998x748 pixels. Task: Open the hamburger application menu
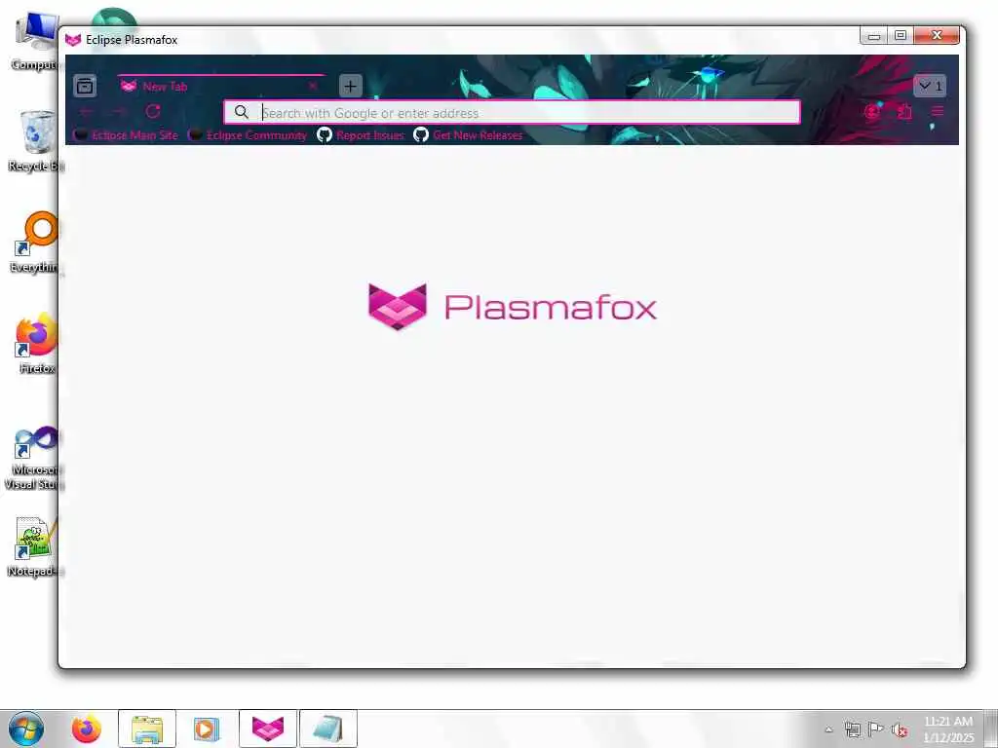tap(937, 112)
